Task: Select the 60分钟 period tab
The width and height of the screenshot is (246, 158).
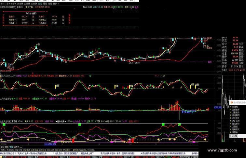Action: [x=34, y=4]
